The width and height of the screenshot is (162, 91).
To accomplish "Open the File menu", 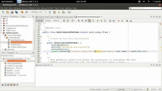I will pos(2,8).
